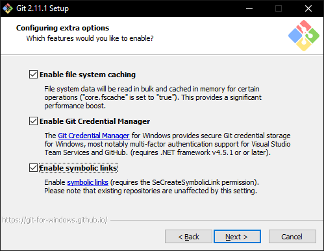Viewport: 324px width, 251px height.
Task: Click the core.fscache description paragraph
Action: point(153,97)
